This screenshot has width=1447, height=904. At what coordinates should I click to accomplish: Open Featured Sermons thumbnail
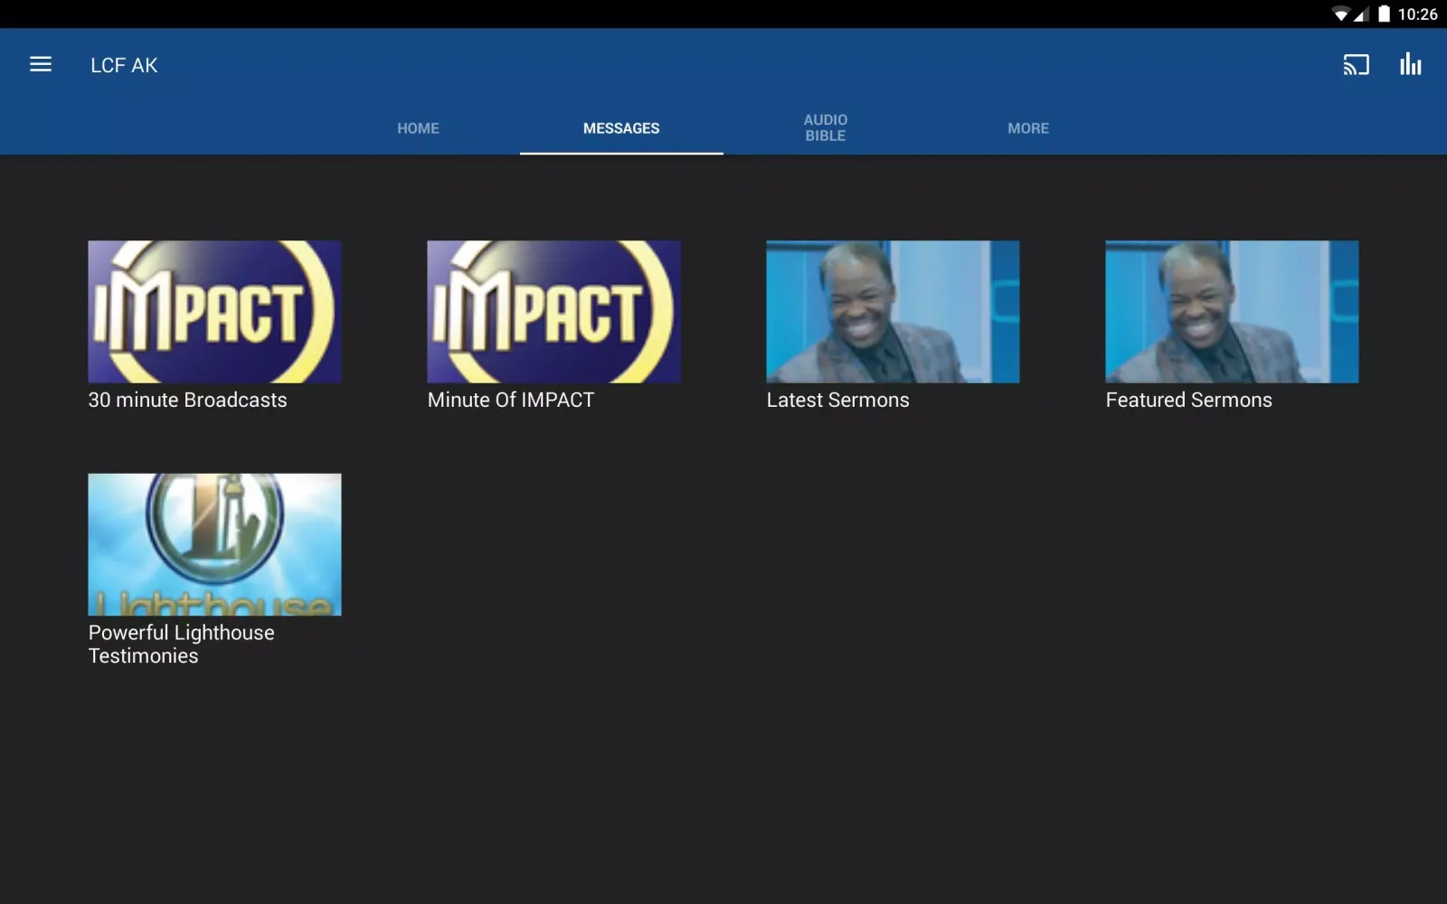pos(1232,311)
